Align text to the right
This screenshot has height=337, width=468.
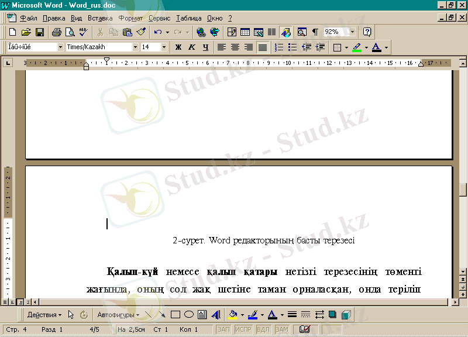(x=249, y=47)
